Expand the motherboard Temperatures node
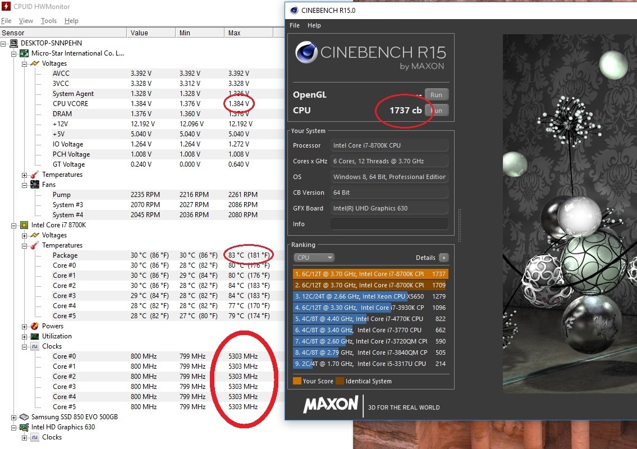Screen dimensions: 637x449 pos(24,175)
